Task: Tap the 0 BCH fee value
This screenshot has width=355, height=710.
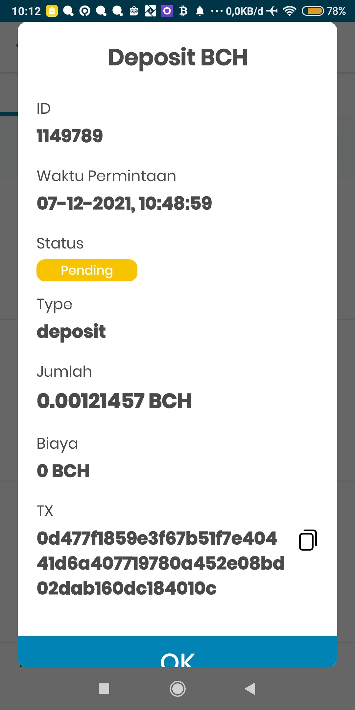Action: pos(63,471)
